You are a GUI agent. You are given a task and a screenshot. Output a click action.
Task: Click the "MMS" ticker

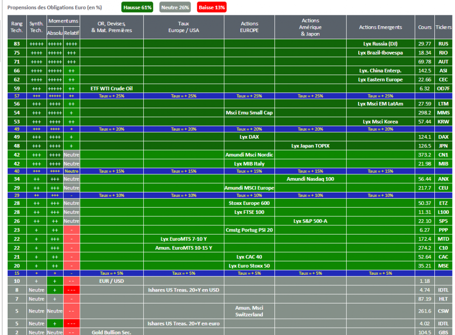pos(444,113)
